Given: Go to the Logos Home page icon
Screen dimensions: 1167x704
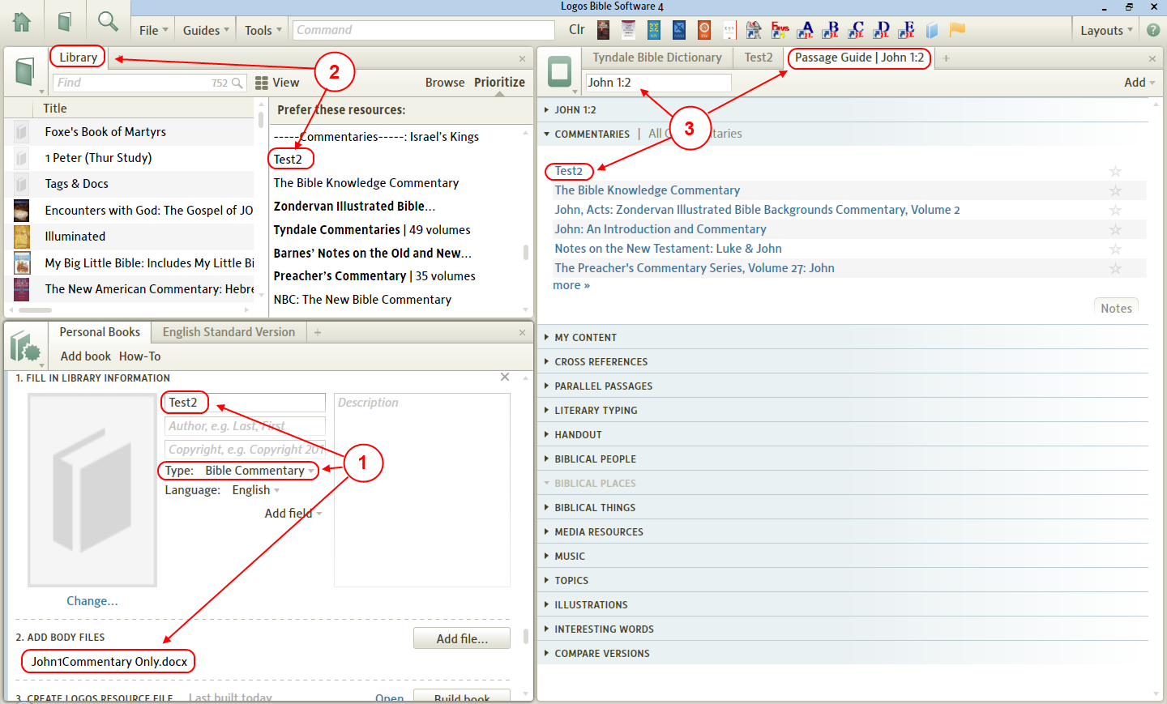Looking at the screenshot, I should [22, 21].
